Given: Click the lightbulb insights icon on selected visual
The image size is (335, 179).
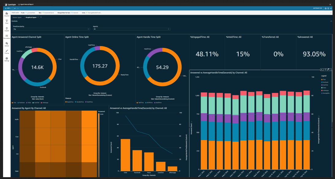Looking at the screenshot, I should coord(328,70).
